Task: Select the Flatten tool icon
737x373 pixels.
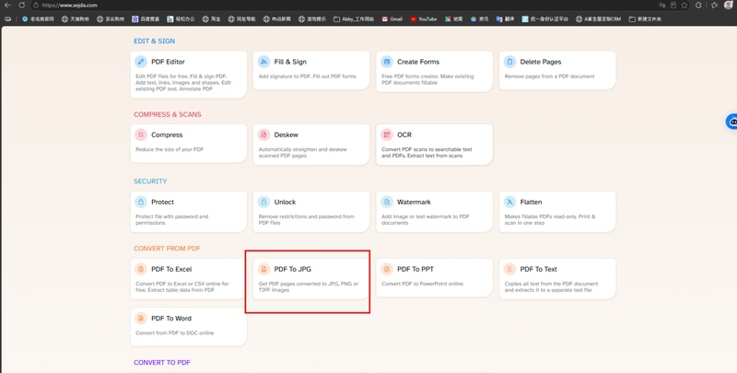Action: click(x=510, y=202)
